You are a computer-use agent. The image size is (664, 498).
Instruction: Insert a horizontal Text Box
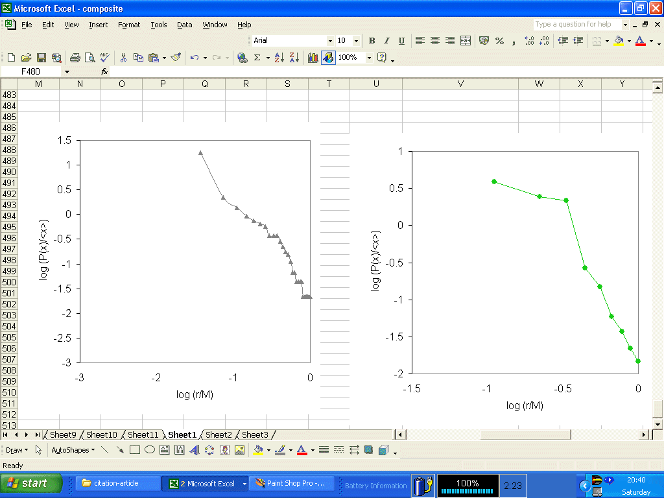coord(164,450)
